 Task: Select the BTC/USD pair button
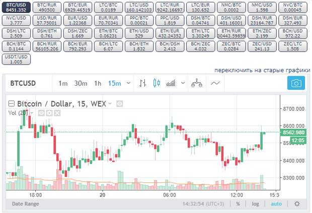tap(16, 8)
